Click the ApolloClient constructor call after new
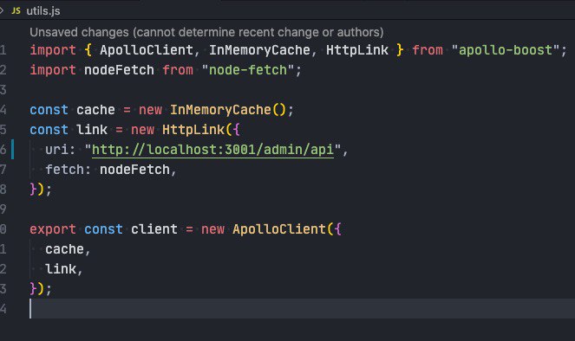Screen dimensions: 575x341 pos(279,229)
